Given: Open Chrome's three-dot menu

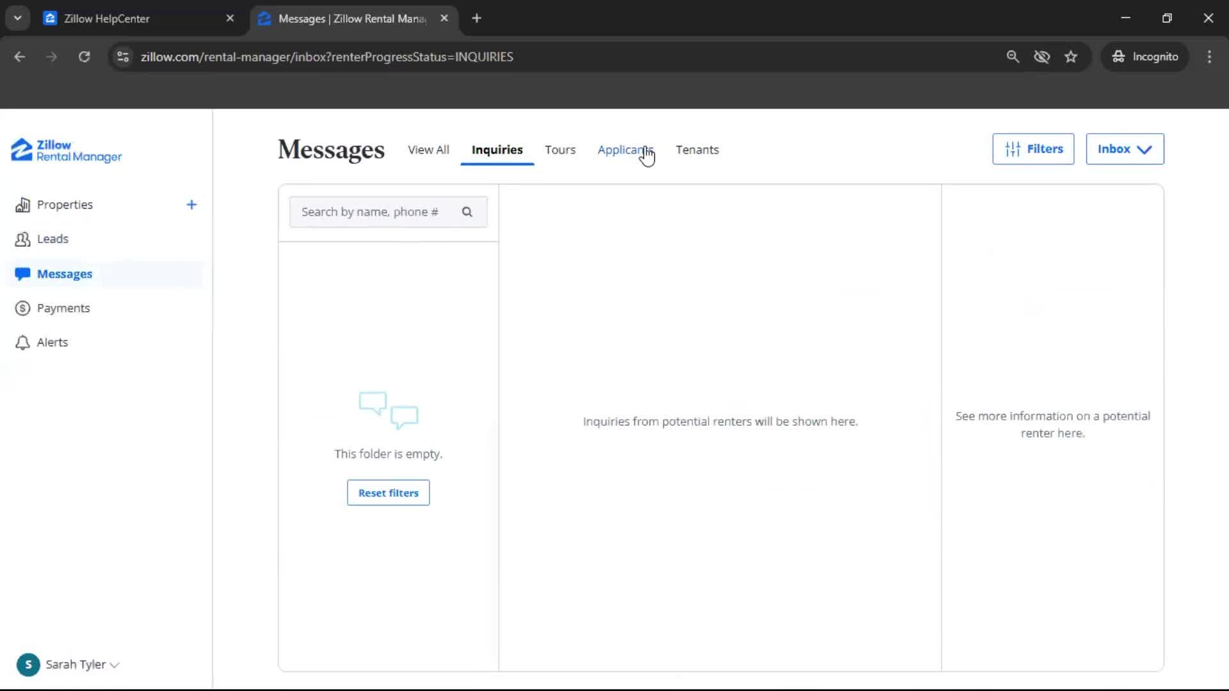Looking at the screenshot, I should click(x=1209, y=56).
